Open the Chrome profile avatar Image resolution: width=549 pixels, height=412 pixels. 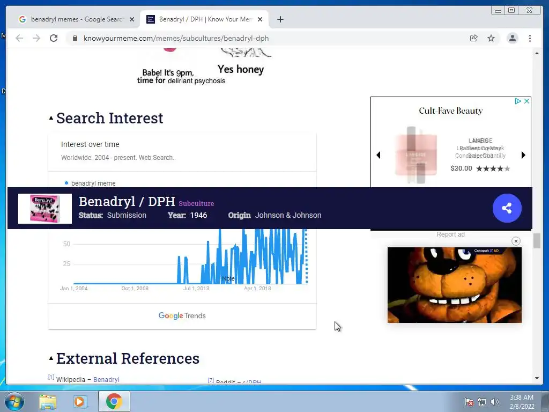[512, 38]
